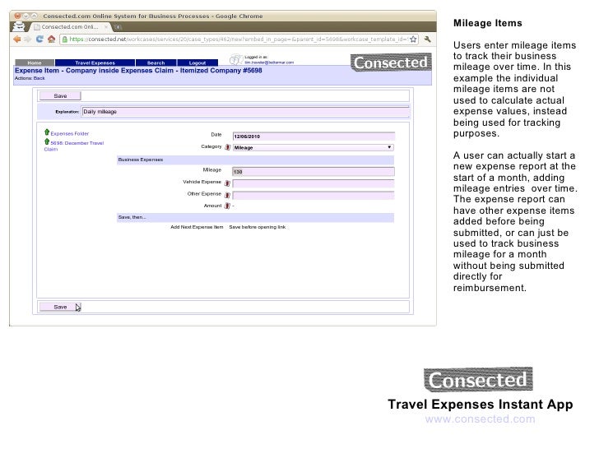The width and height of the screenshot is (599, 449).
Task: Click green up arrow beside Expenses Folder
Action: click(x=47, y=132)
